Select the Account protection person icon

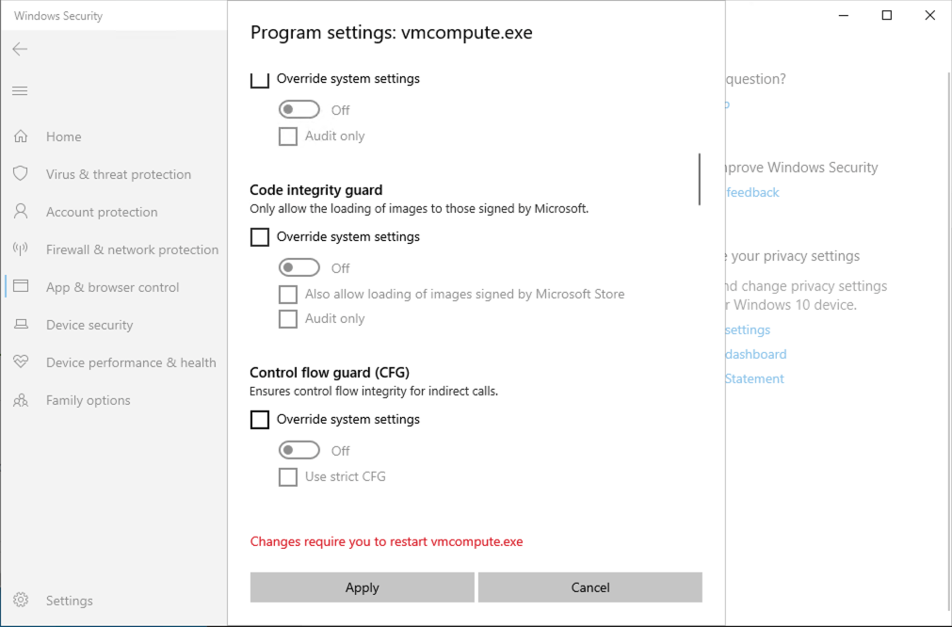coord(21,212)
